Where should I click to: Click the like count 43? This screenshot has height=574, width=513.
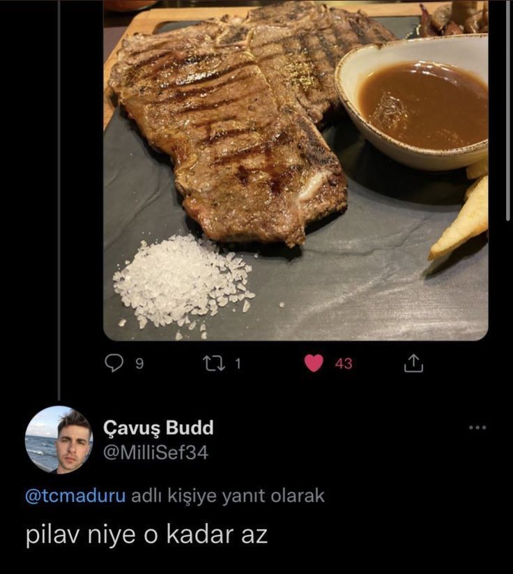coord(344,363)
